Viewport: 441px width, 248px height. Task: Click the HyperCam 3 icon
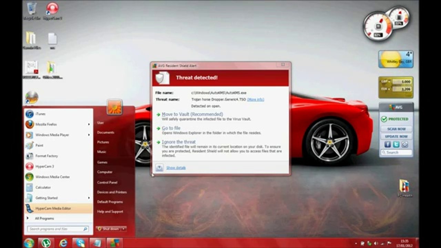pyautogui.click(x=30, y=166)
